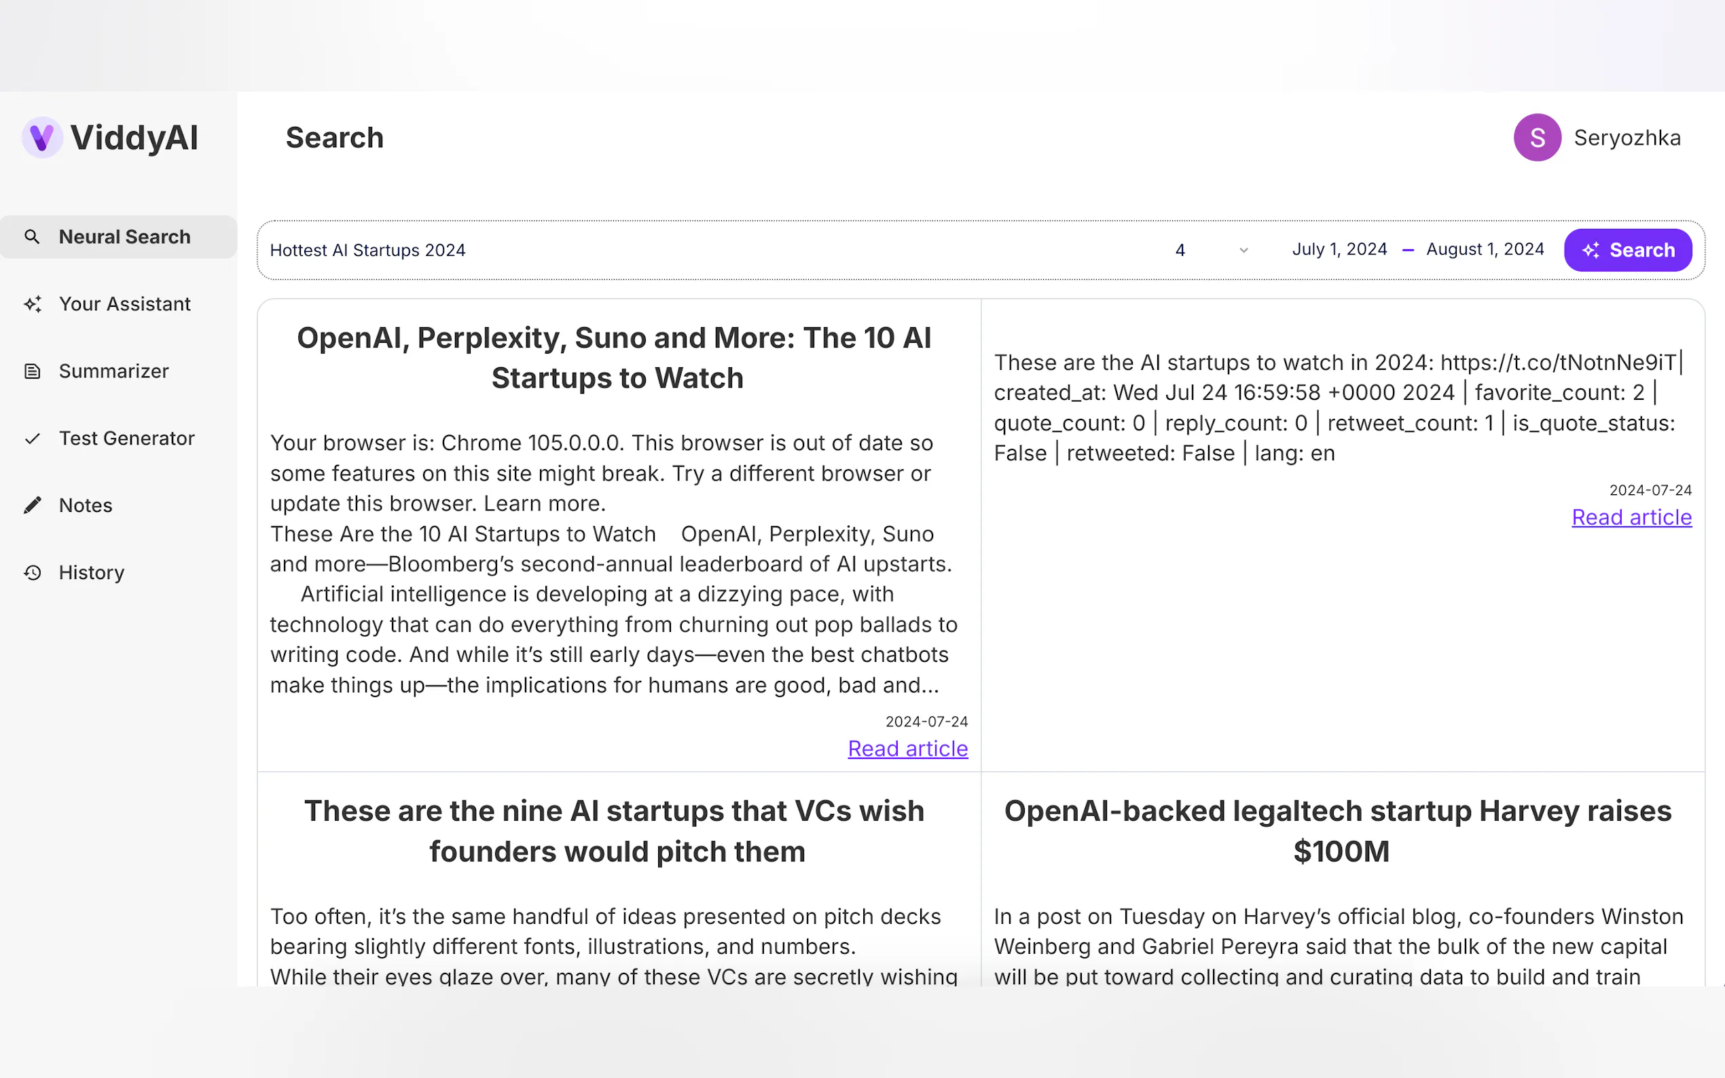Image resolution: width=1725 pixels, height=1078 pixels.
Task: Open the Summarizer menu item
Action: point(113,371)
